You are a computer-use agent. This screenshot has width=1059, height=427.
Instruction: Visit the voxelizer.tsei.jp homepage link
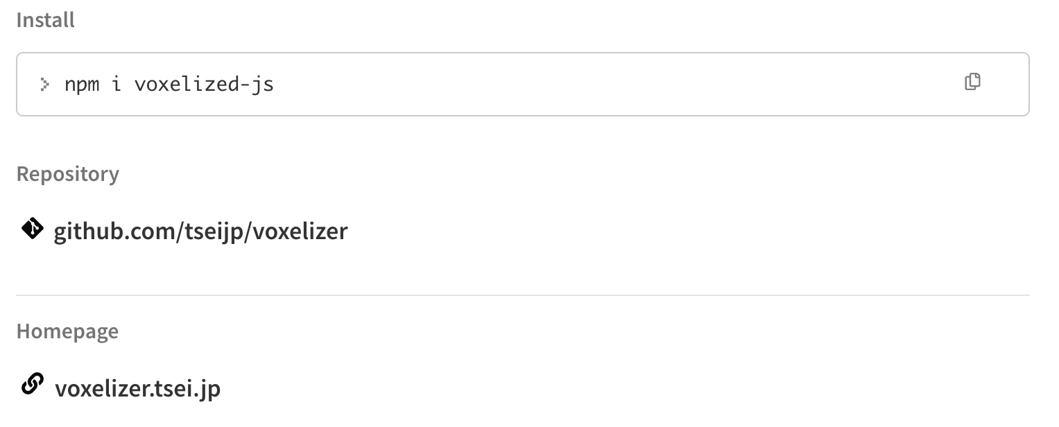click(137, 387)
